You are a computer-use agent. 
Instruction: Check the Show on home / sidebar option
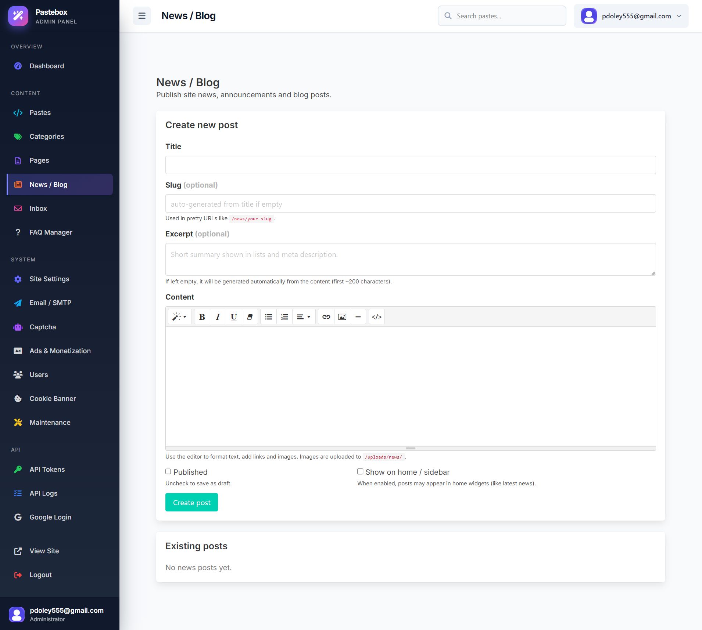tap(360, 472)
